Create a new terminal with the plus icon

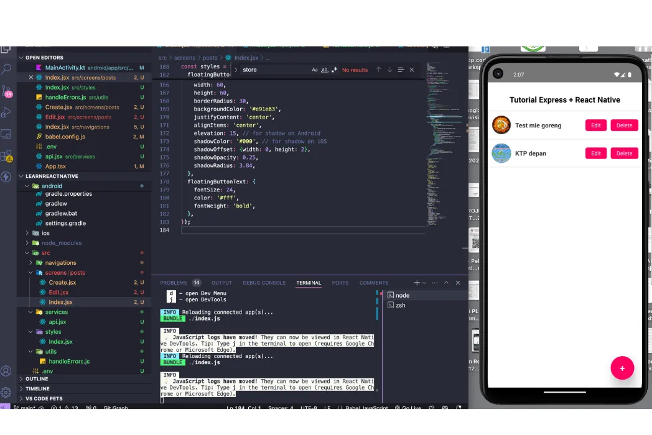pos(416,283)
